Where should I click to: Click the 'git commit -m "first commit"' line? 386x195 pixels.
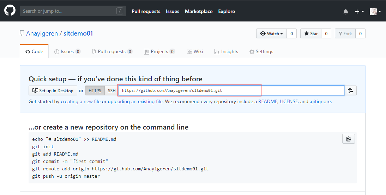click(x=70, y=161)
